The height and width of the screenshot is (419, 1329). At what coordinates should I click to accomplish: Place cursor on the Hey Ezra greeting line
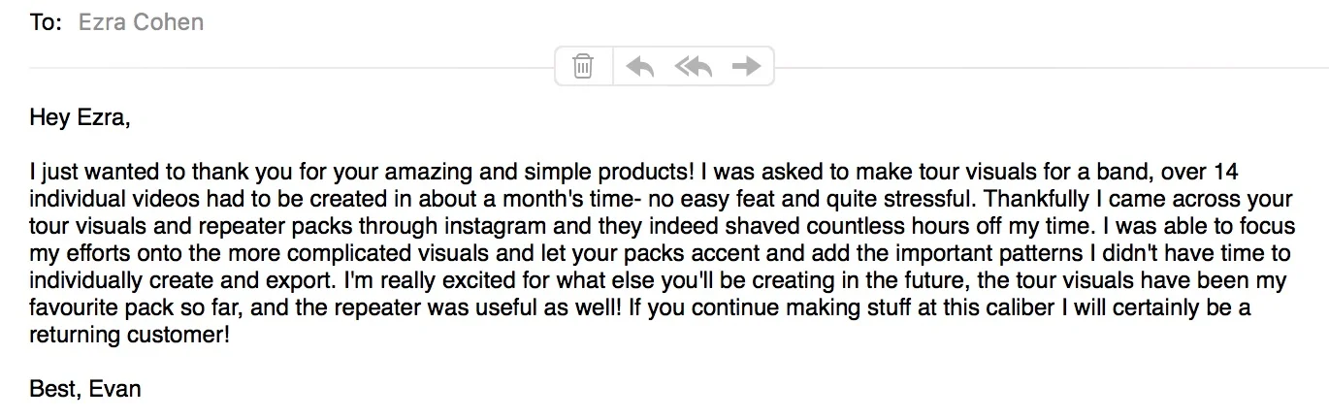point(80,118)
